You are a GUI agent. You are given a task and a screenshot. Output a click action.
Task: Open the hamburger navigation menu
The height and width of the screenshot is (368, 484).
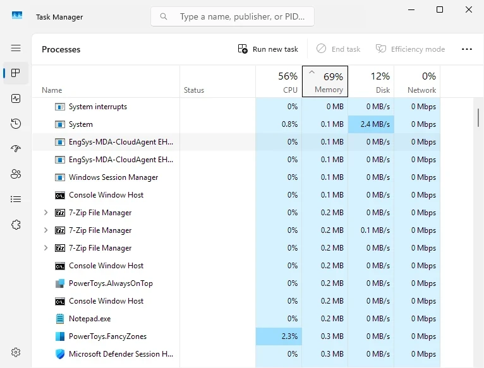(16, 48)
